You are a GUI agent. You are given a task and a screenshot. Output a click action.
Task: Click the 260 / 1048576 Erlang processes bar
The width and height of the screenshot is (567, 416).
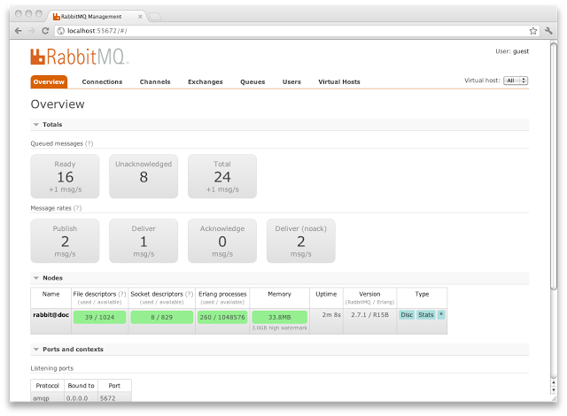point(222,318)
